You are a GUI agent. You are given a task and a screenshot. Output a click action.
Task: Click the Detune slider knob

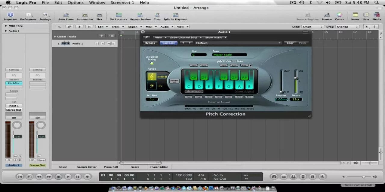(x=296, y=78)
